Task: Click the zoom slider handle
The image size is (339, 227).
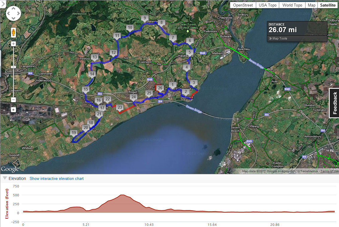Action: [13, 67]
